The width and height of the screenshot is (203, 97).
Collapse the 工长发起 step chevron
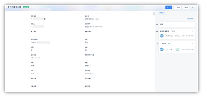pos(192,43)
